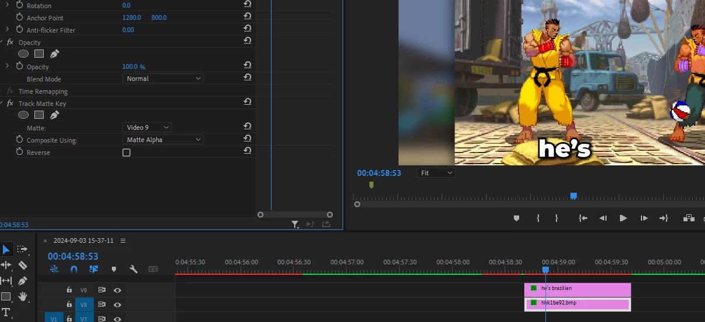This screenshot has height=322, width=705.
Task: Choose the Hand tool
Action: (x=23, y=296)
